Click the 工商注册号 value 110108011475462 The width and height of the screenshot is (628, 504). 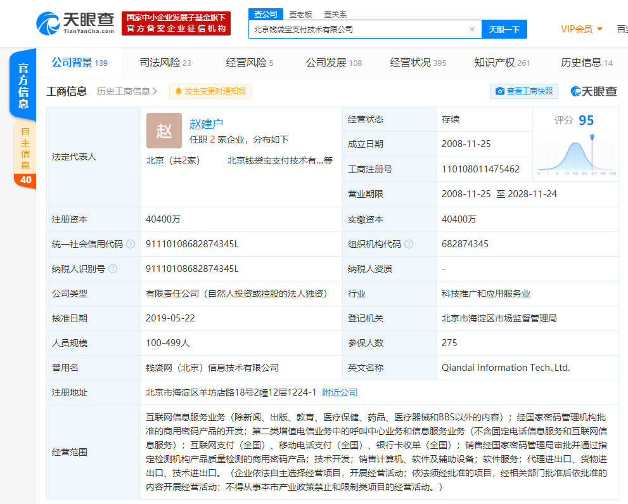(x=480, y=169)
